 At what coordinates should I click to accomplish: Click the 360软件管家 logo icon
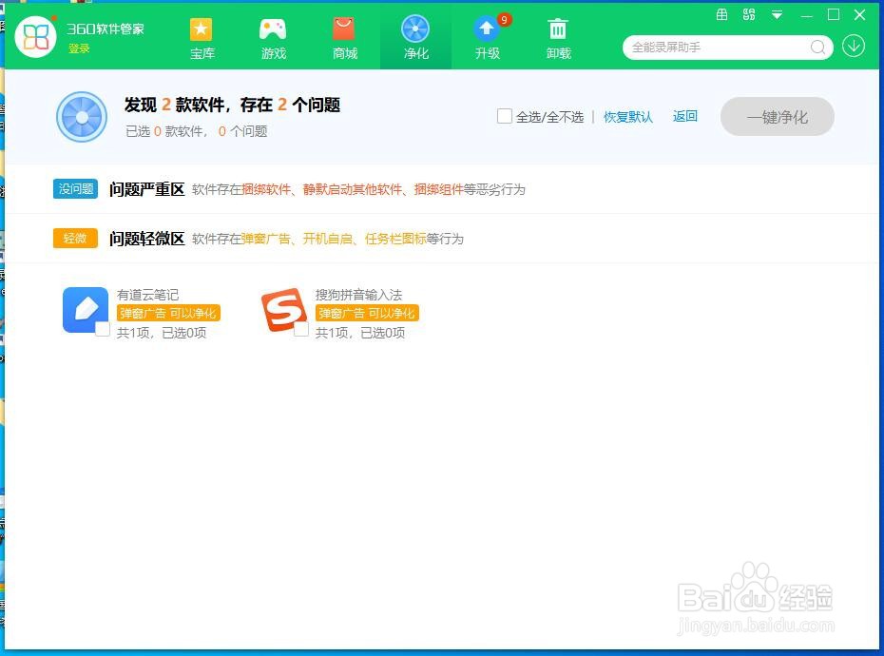click(x=35, y=37)
